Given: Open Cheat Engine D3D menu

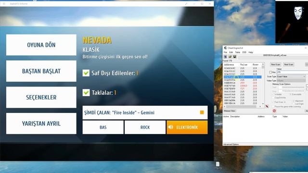Looking at the screenshot, I should [244, 52].
